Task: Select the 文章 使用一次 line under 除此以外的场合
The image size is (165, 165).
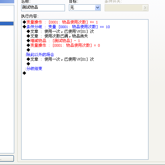Action: [60, 59]
